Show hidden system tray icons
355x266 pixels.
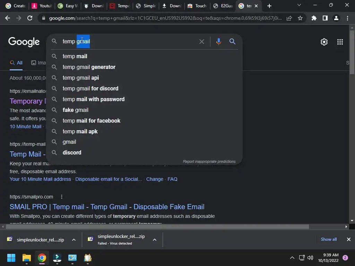(x=292, y=258)
